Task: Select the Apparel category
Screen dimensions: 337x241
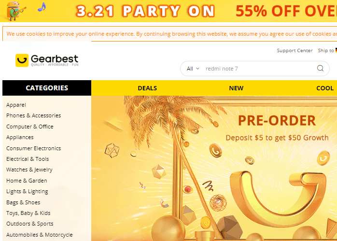Action: pos(16,105)
